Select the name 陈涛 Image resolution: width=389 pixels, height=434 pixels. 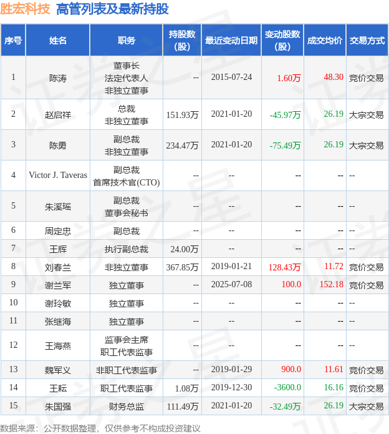(58, 78)
